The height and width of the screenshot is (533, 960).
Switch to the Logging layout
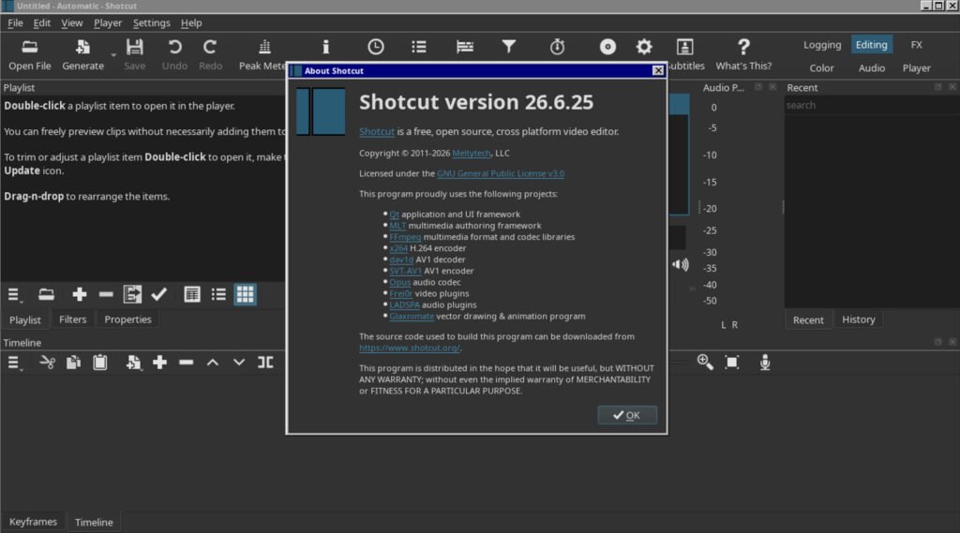[x=822, y=45]
